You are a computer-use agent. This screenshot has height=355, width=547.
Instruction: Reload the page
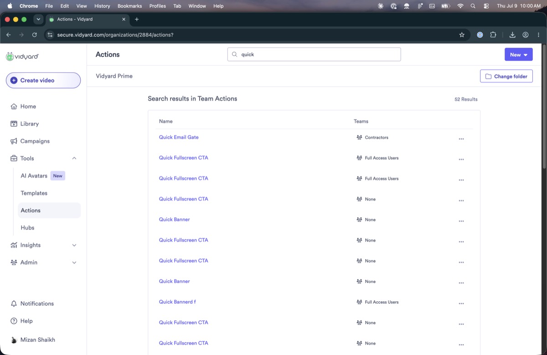coord(34,35)
